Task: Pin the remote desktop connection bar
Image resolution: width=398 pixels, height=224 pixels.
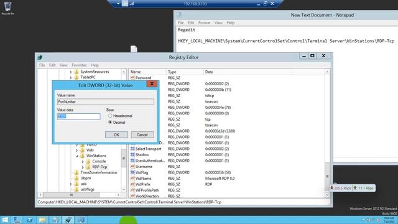Action: click(x=124, y=4)
